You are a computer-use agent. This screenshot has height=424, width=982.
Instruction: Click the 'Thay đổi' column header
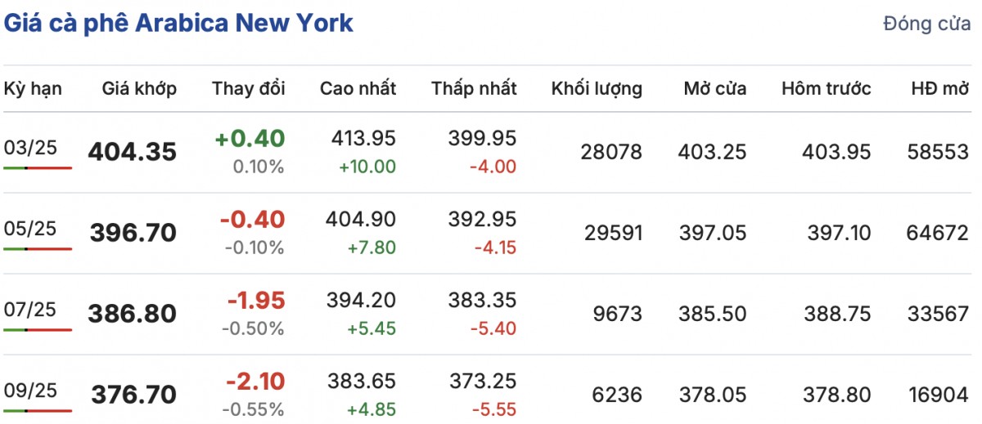point(249,88)
